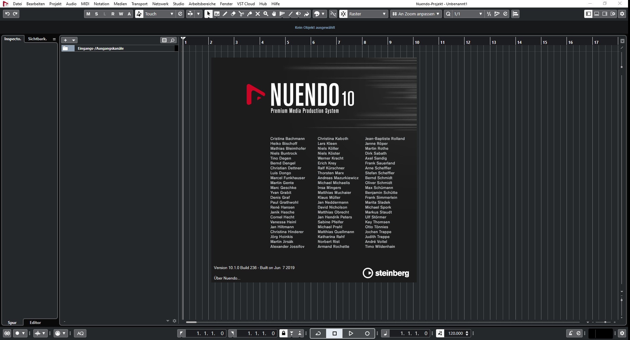630x340 pixels.
Task: Toggle right zone visibility
Action: click(604, 14)
